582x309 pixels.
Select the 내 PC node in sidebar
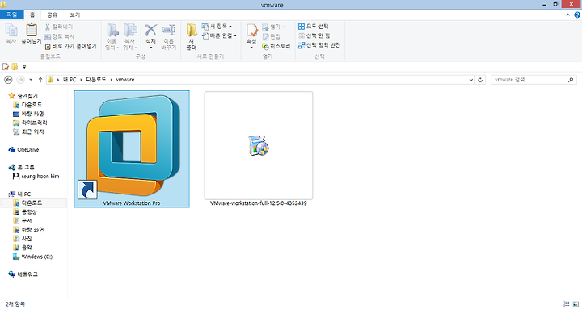[x=19, y=194]
